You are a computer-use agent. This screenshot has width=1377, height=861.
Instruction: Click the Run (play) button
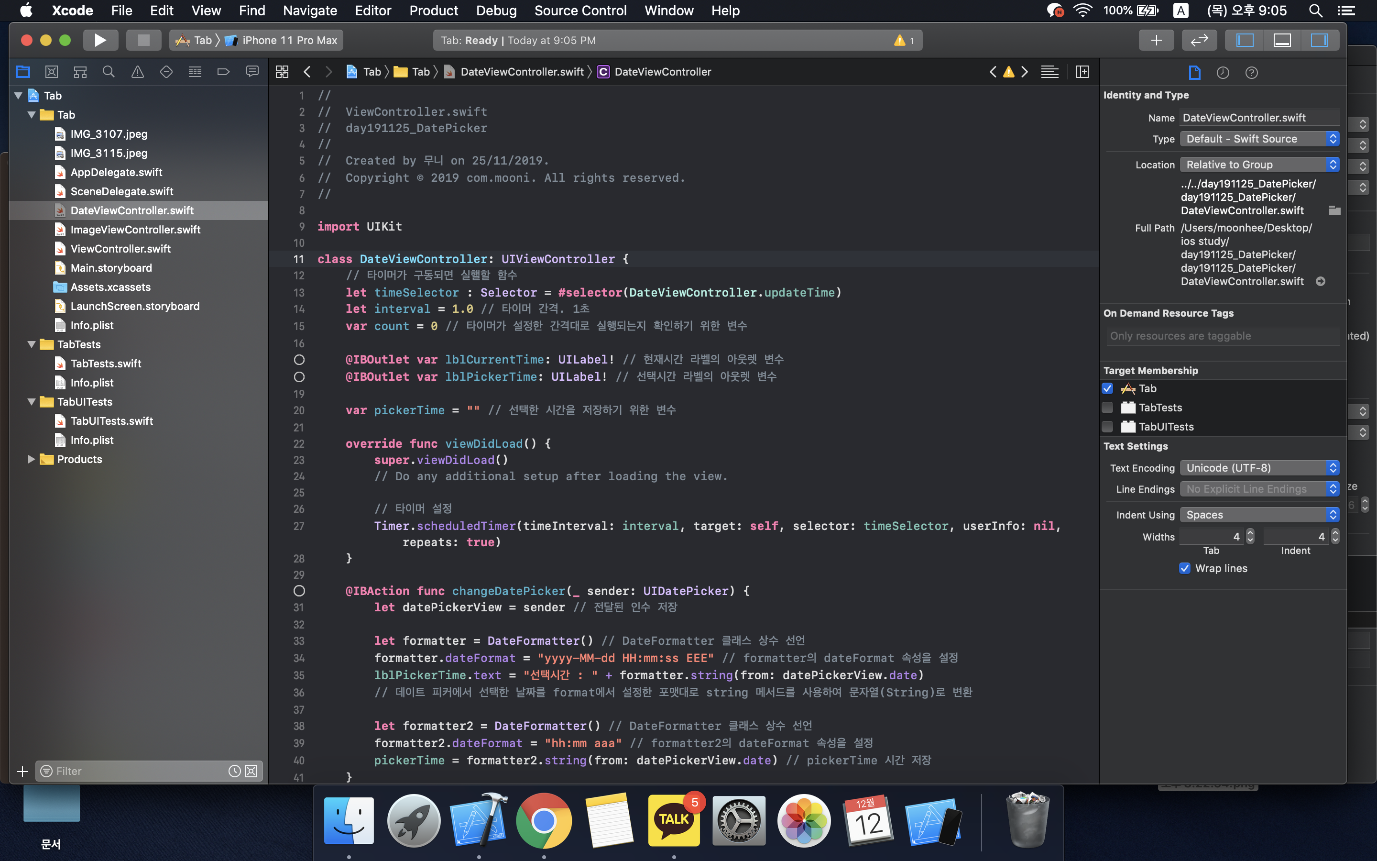pos(100,40)
